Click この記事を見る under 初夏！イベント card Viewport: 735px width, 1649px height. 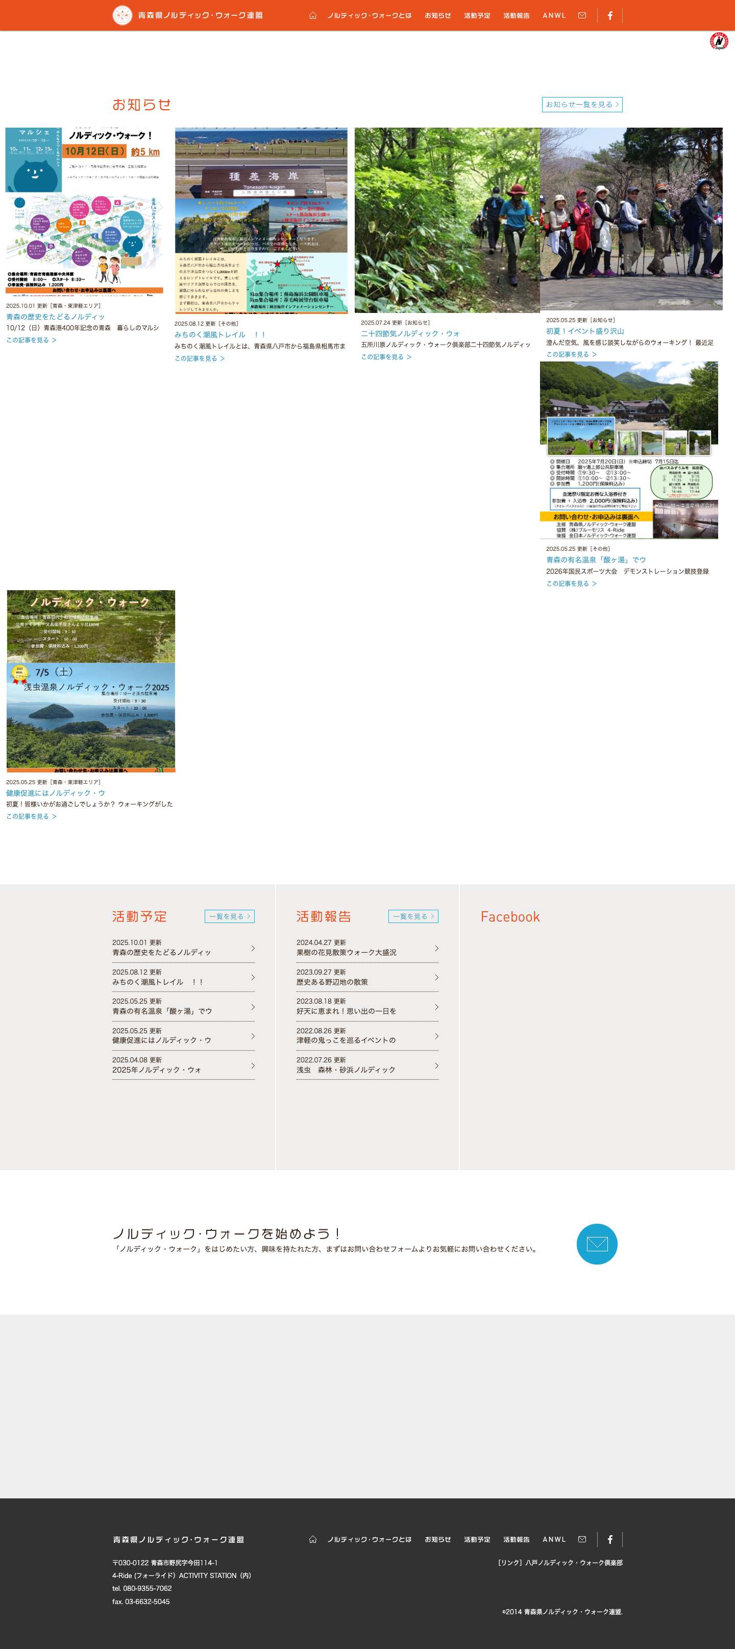(571, 354)
